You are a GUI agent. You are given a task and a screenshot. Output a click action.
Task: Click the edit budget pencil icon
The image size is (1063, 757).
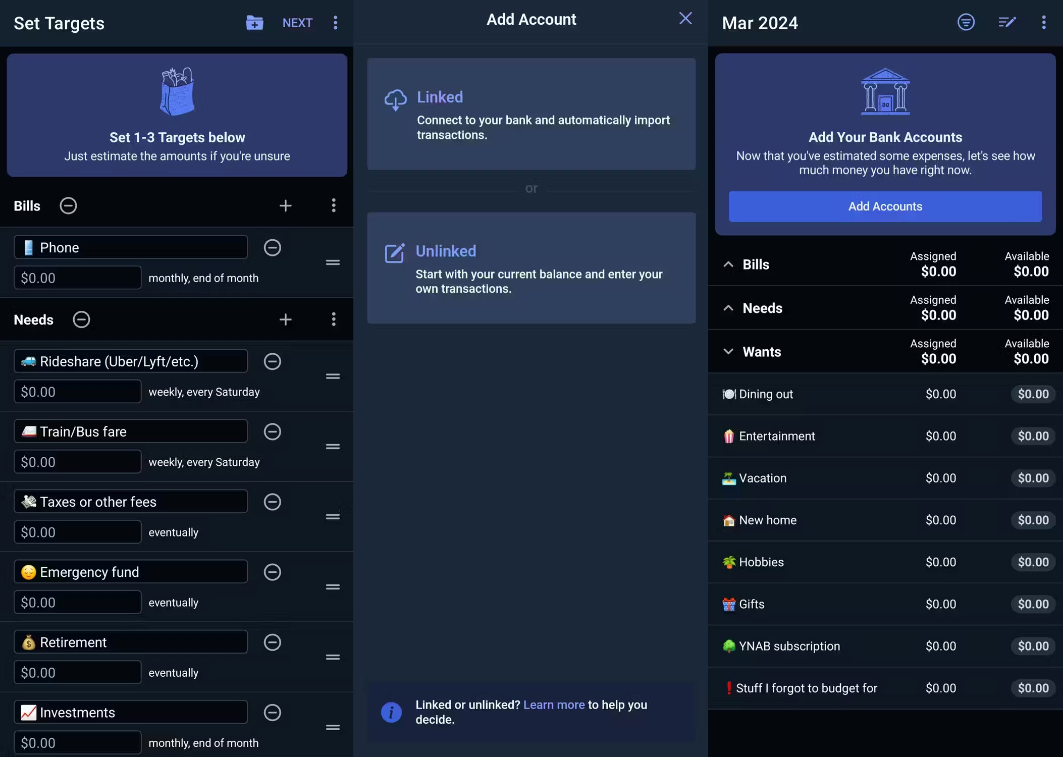[x=1006, y=22]
